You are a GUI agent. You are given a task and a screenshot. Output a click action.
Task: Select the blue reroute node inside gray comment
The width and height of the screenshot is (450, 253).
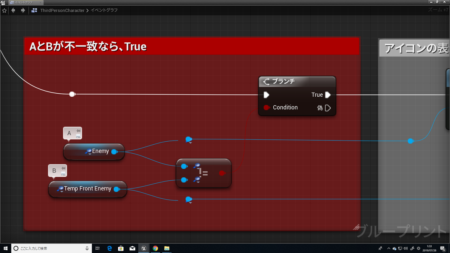(x=410, y=141)
